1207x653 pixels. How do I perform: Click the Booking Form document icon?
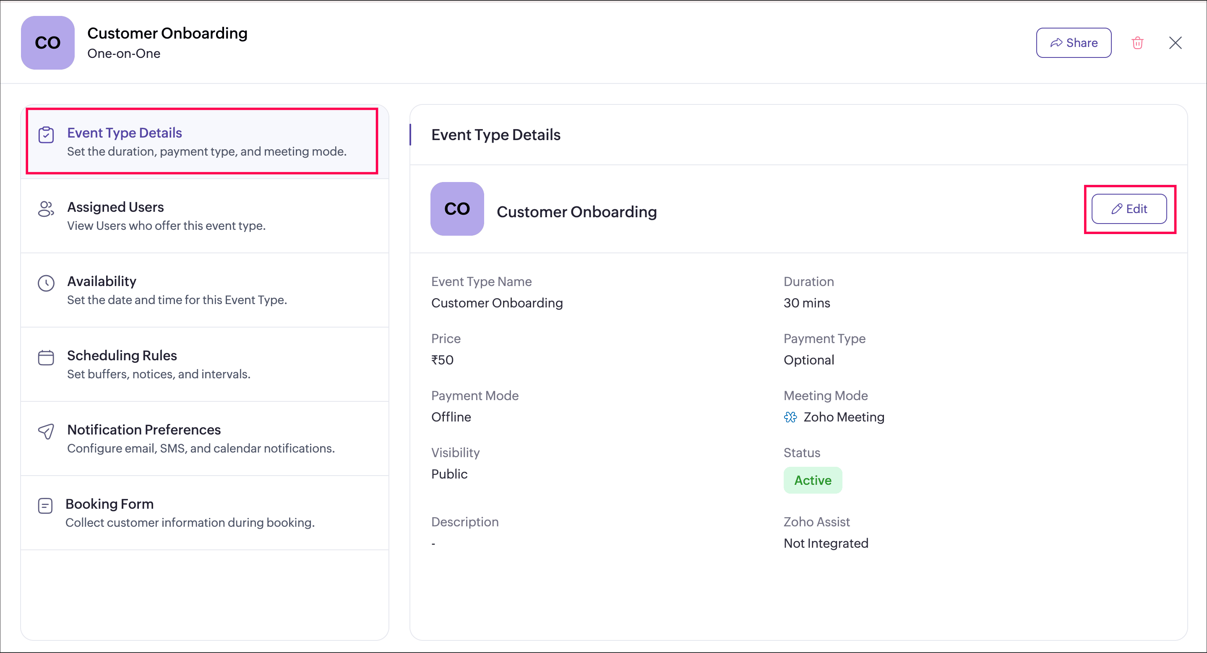click(x=45, y=506)
